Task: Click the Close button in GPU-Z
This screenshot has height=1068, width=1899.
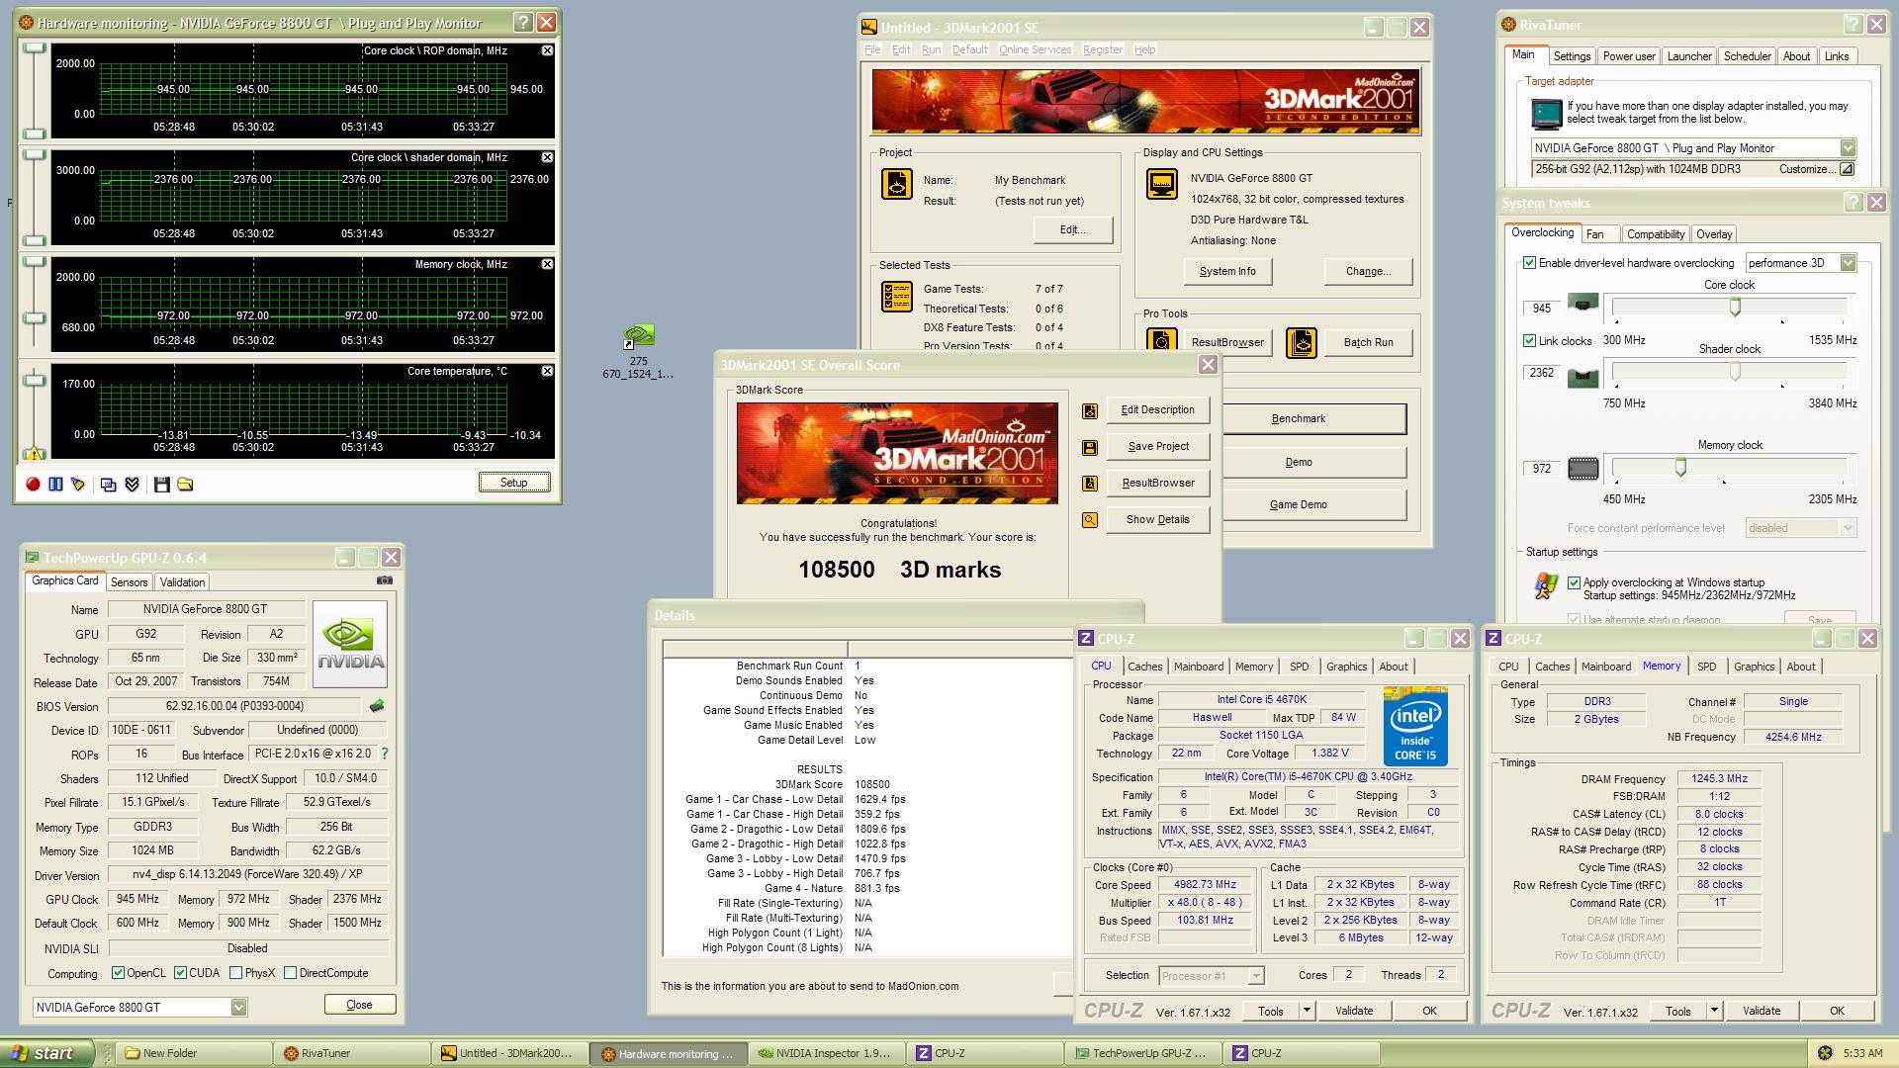Action: pos(360,1005)
